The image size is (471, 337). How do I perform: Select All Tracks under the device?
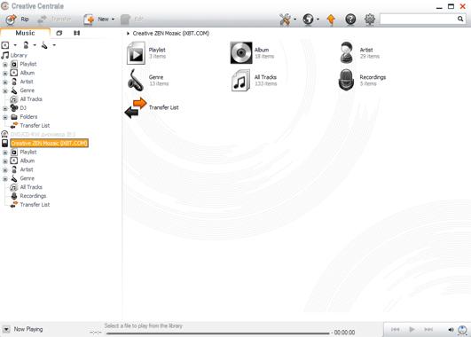pos(31,187)
